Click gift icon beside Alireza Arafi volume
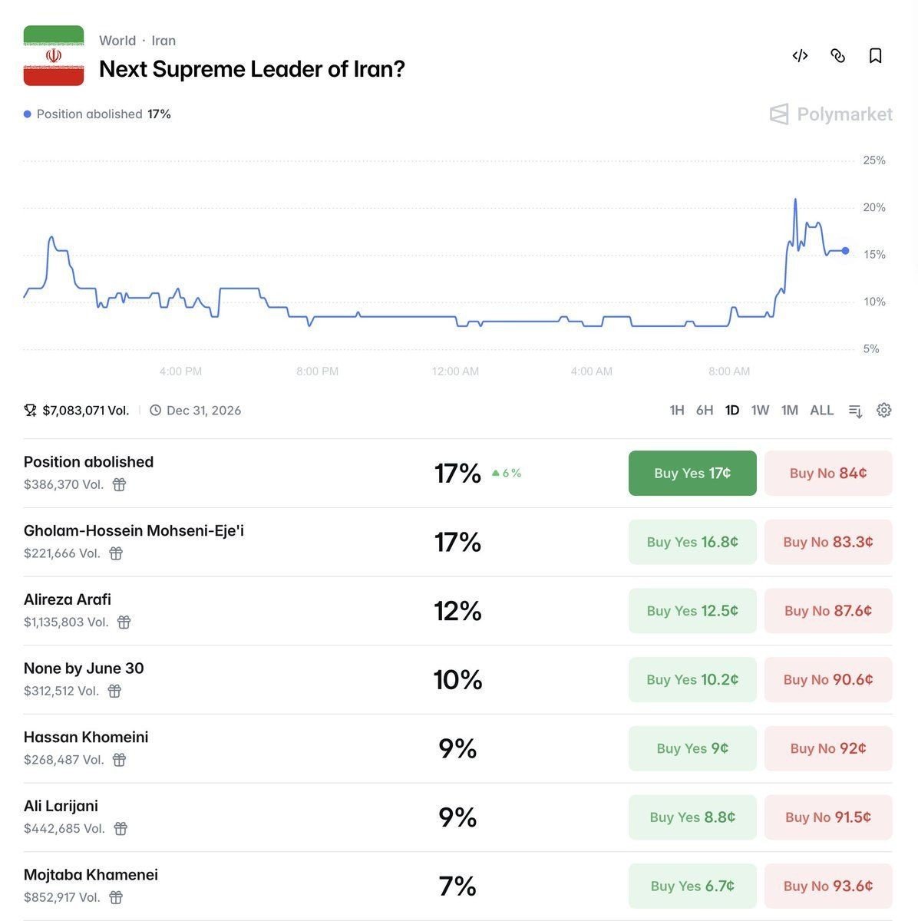918x921 pixels. (124, 622)
